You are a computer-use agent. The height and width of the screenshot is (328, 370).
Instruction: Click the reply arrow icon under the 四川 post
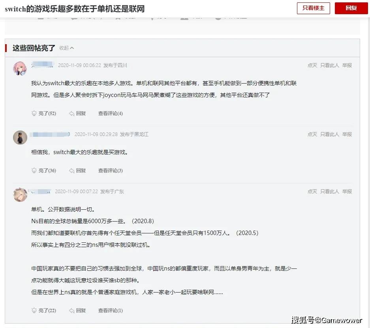pos(72,114)
